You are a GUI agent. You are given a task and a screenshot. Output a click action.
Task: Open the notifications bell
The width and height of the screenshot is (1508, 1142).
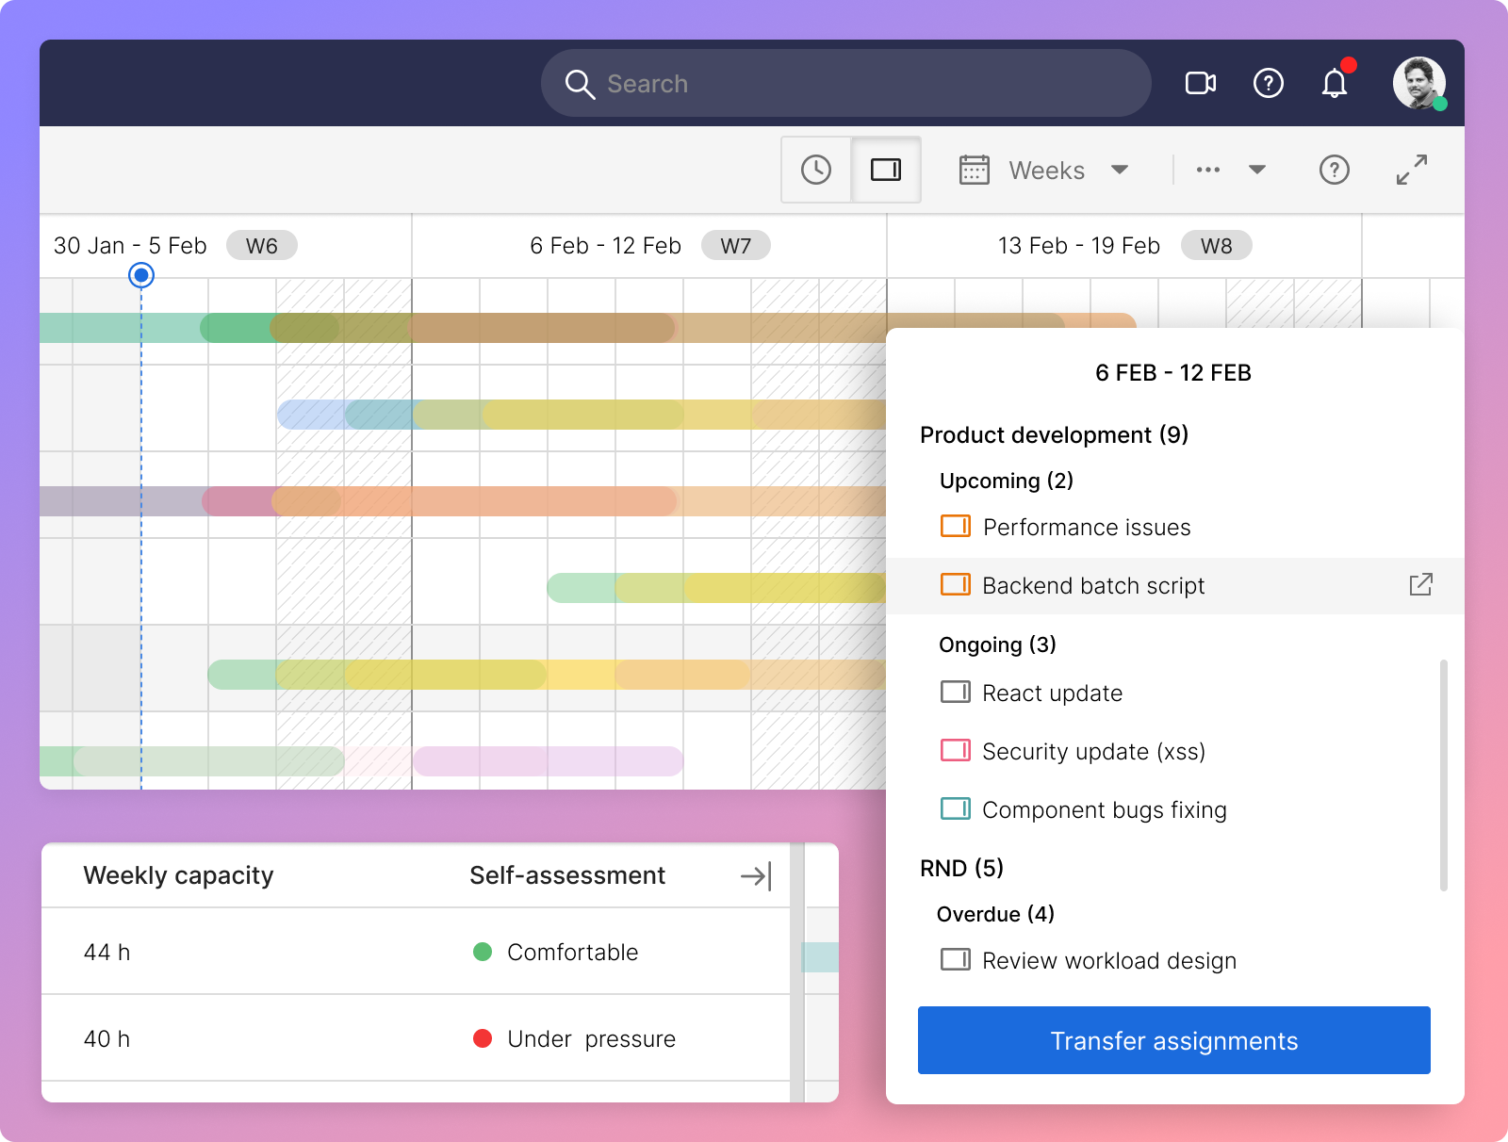click(1334, 84)
